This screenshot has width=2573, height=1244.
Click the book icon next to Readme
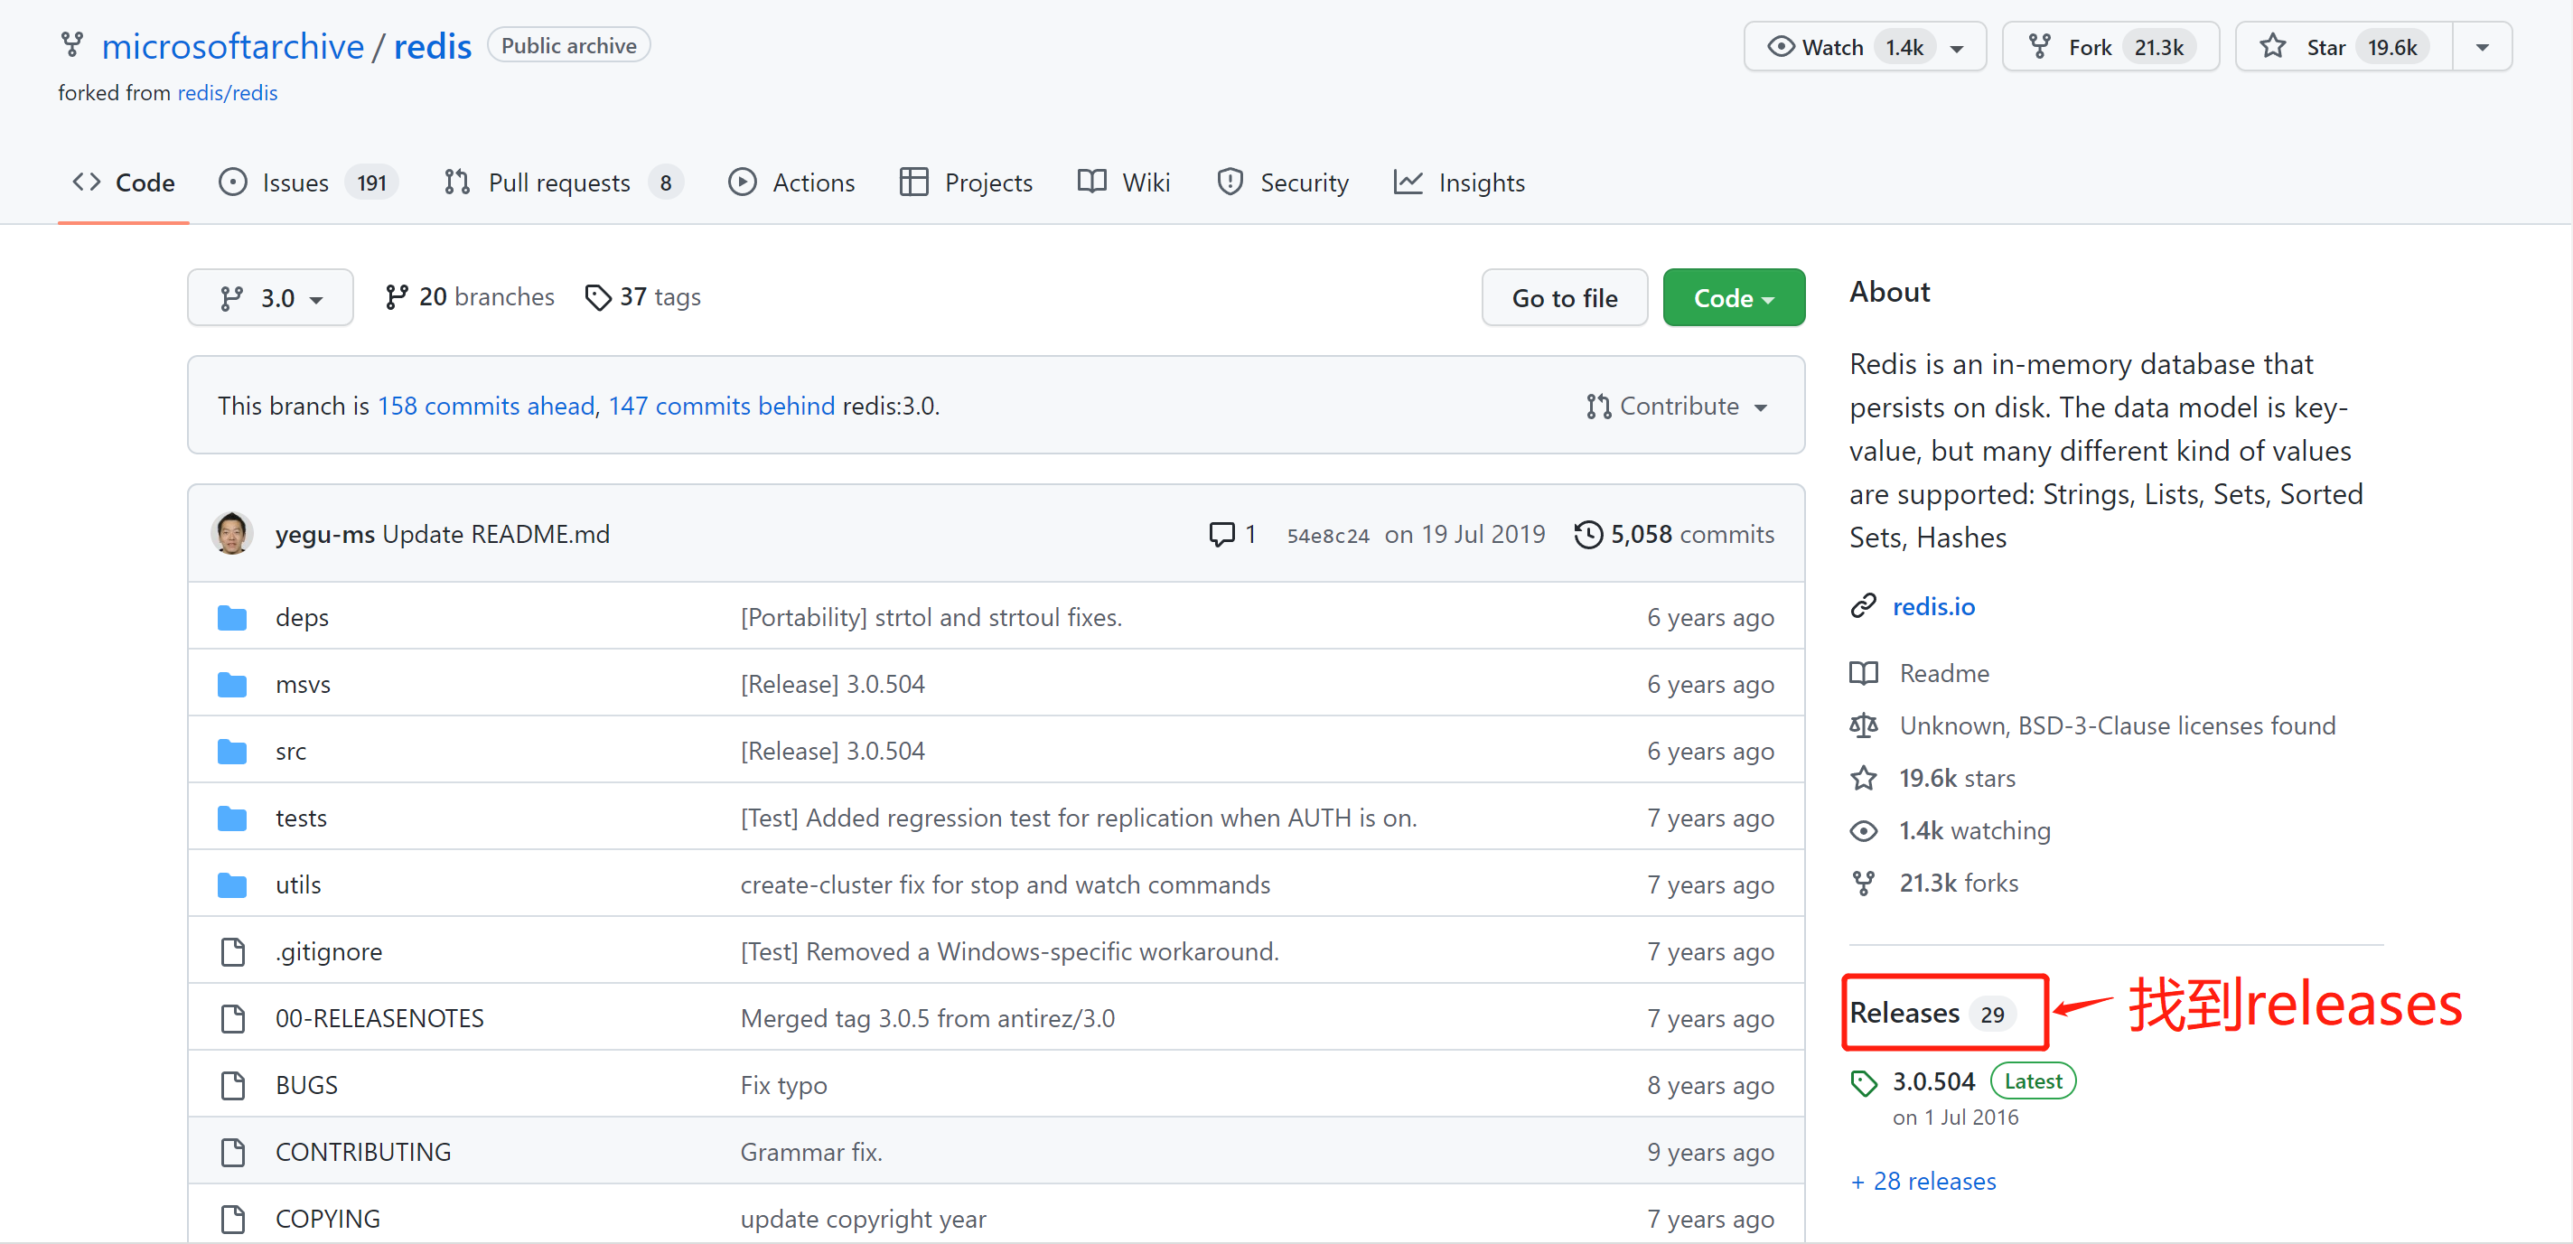pos(1863,673)
